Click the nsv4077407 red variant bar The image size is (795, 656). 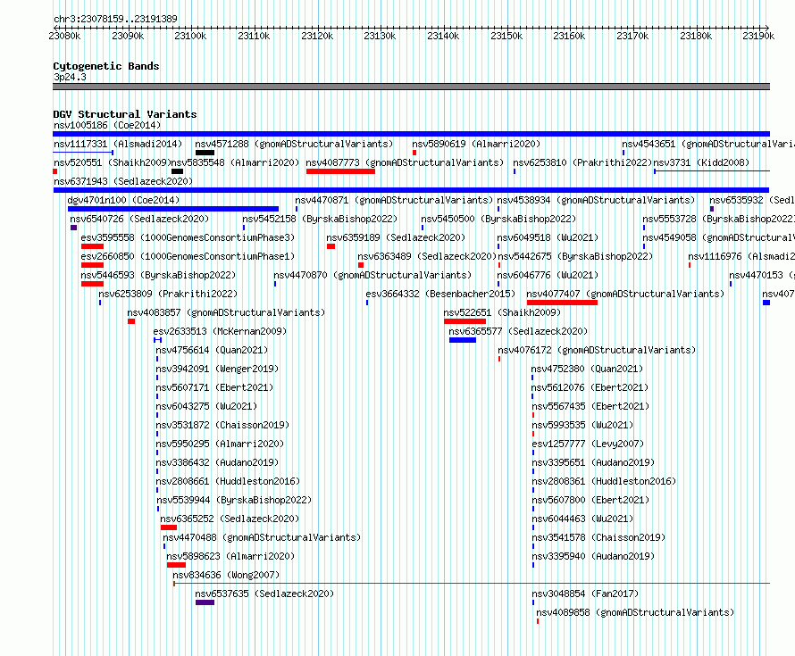click(562, 303)
